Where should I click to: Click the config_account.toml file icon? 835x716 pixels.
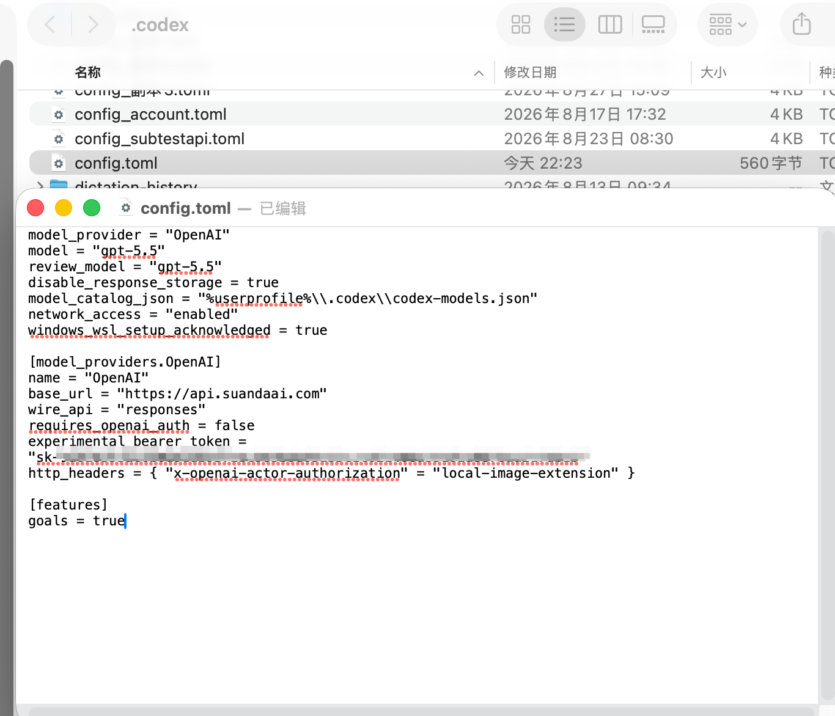59,114
